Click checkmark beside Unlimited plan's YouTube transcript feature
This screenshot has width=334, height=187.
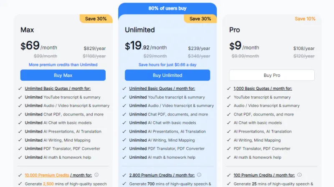[124, 97]
